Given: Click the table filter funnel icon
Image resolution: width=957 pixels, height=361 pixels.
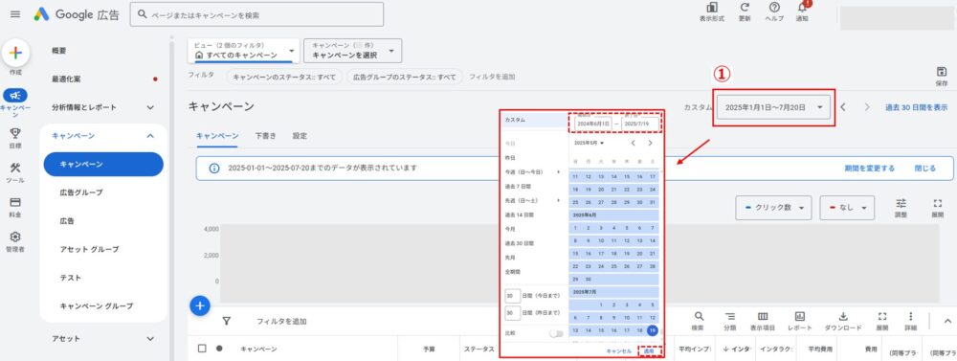Looking at the screenshot, I should (x=227, y=321).
